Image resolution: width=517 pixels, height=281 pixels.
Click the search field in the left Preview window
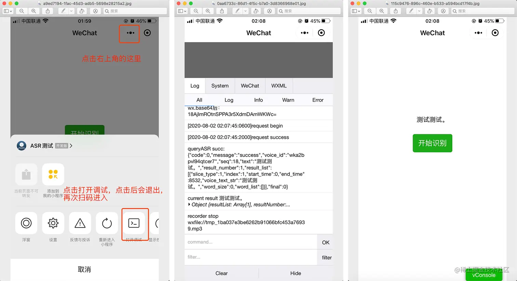(x=135, y=11)
